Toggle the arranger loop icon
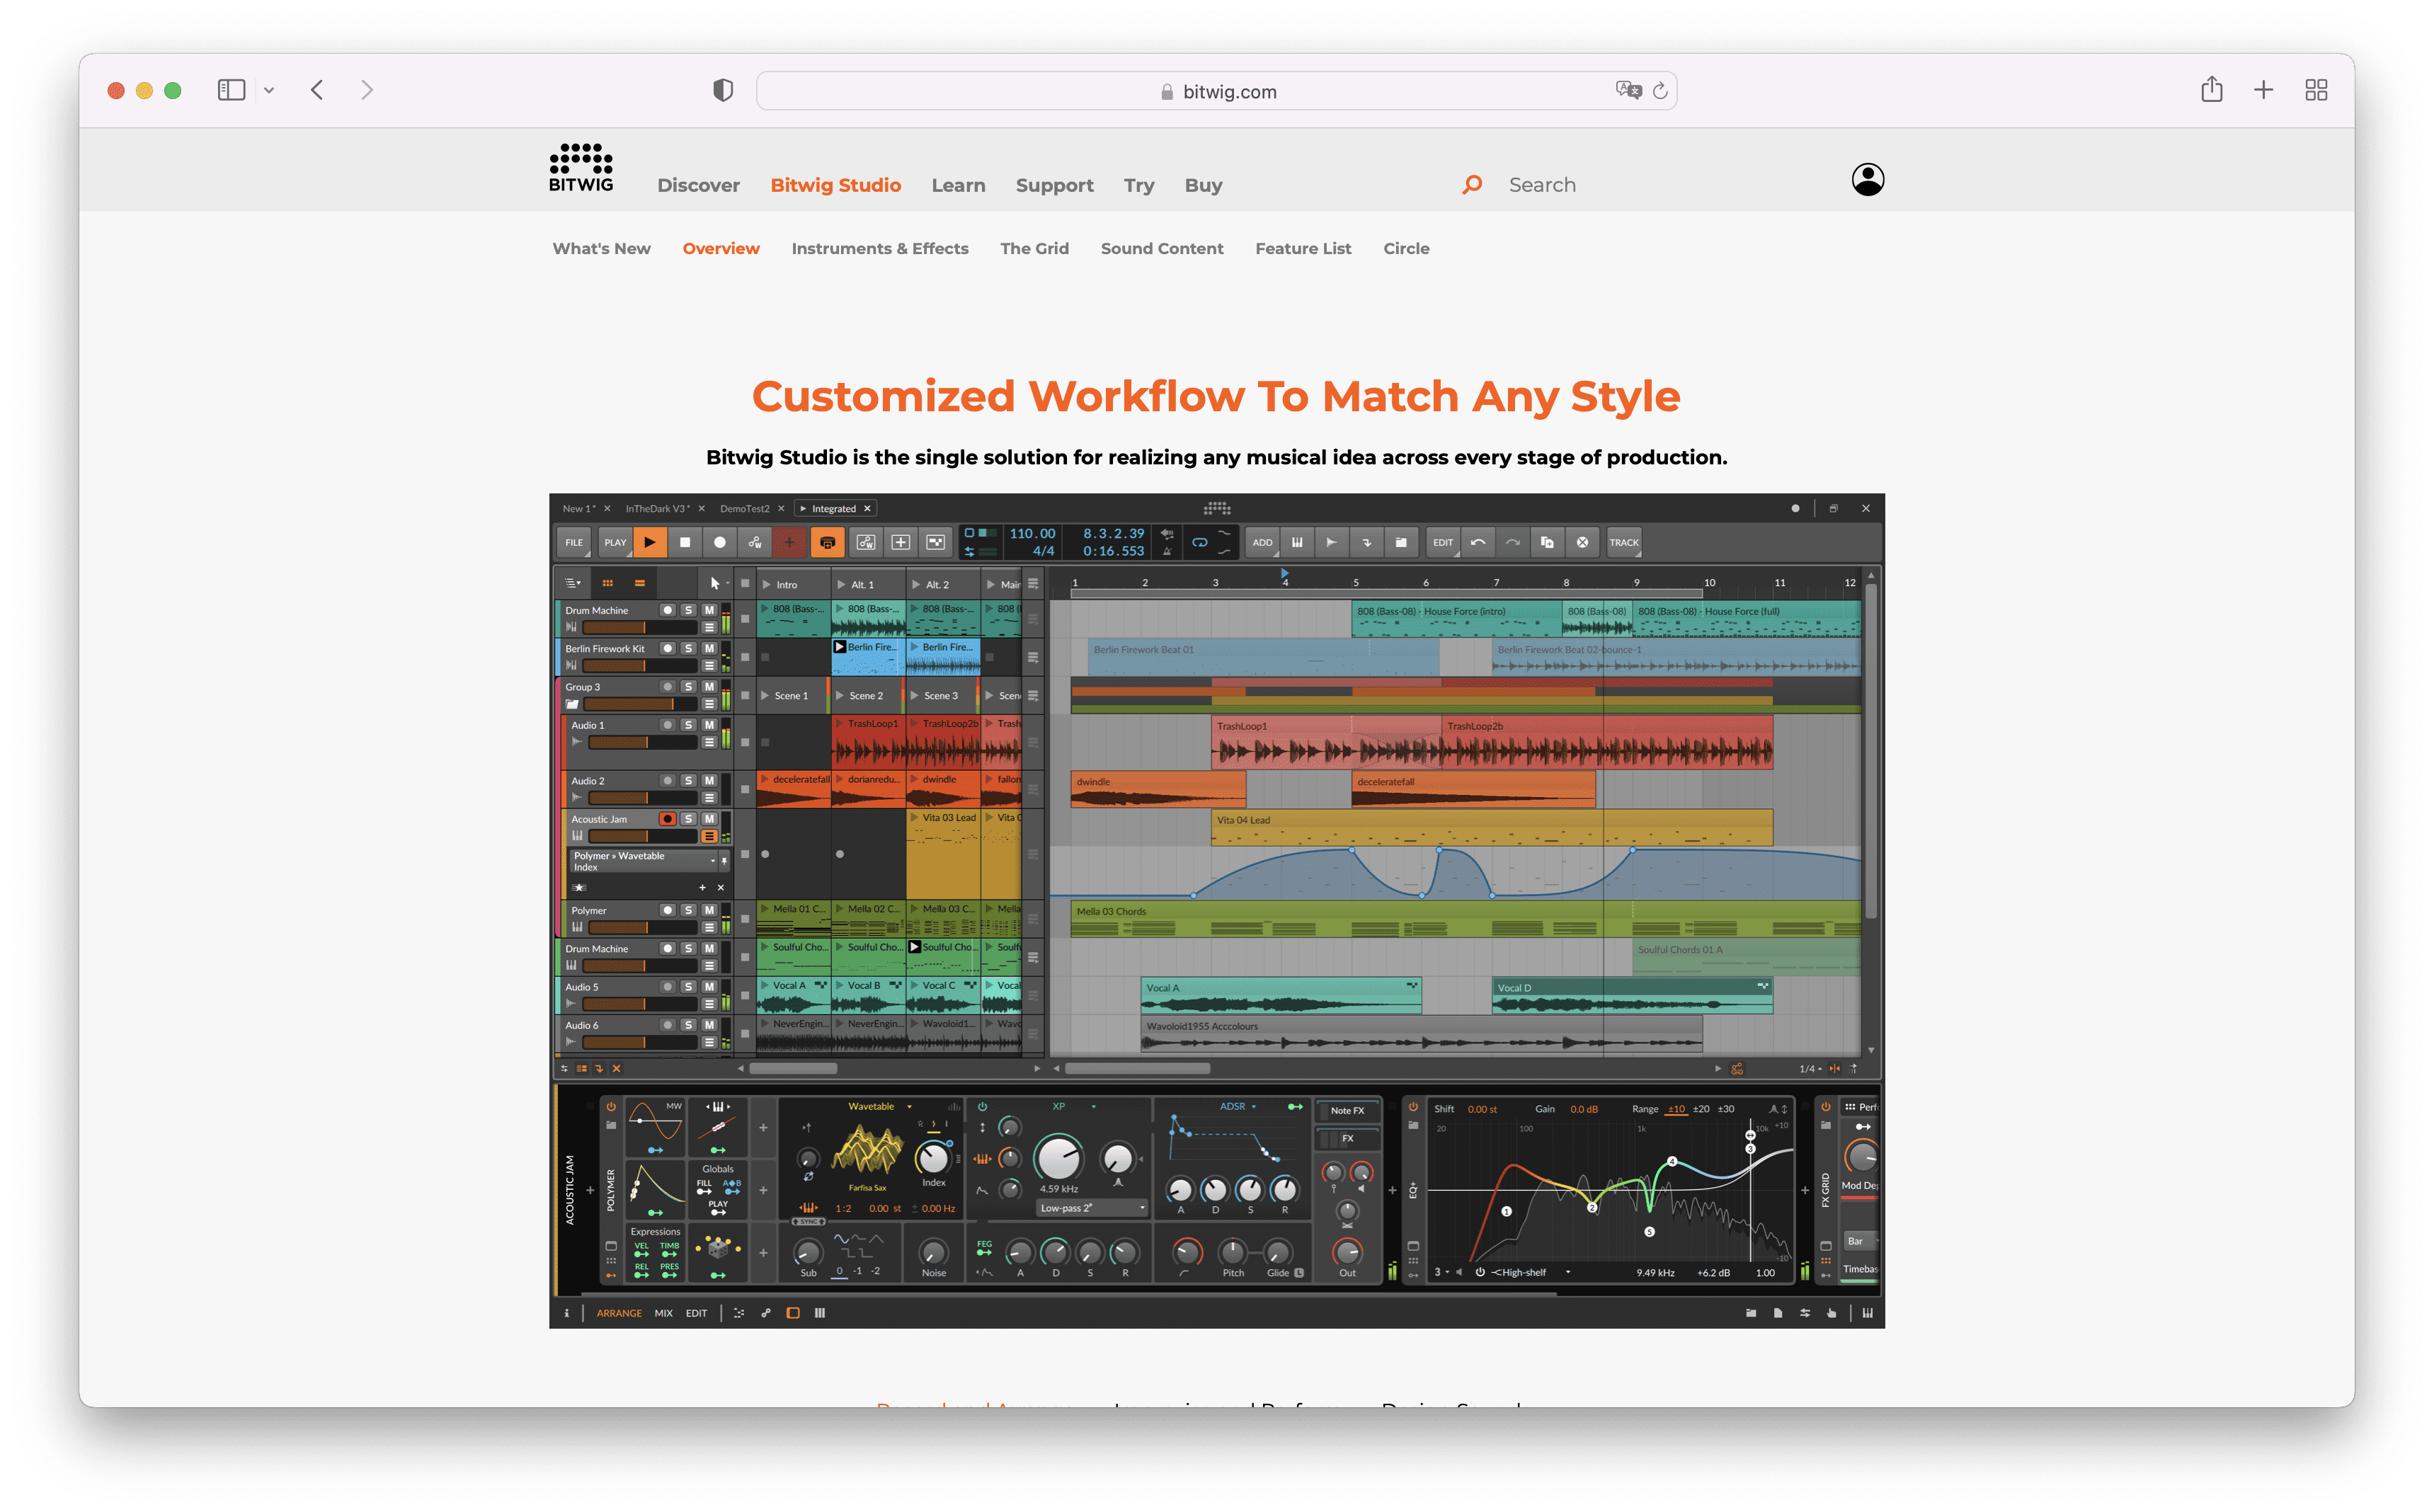The height and width of the screenshot is (1512, 2434). [x=1200, y=543]
